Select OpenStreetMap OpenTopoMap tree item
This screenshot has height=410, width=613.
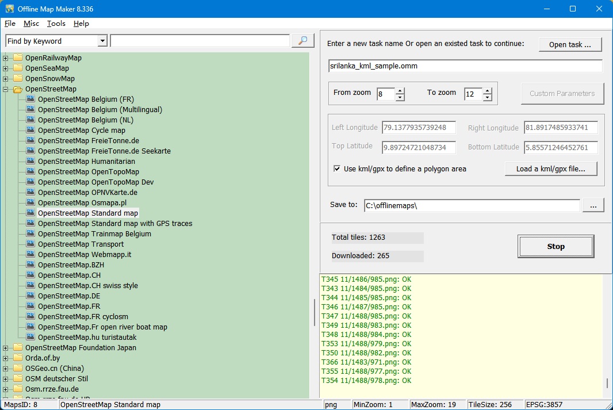click(x=89, y=171)
